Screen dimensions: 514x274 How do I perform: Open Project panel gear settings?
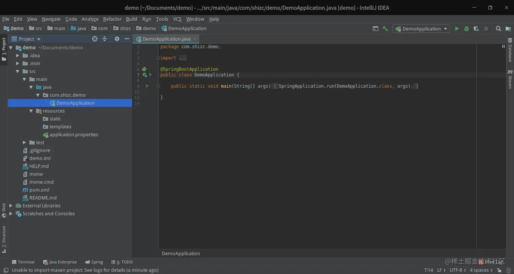pyautogui.click(x=117, y=39)
